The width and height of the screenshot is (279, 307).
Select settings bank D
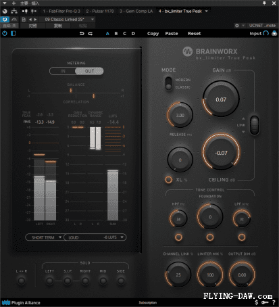133,34
